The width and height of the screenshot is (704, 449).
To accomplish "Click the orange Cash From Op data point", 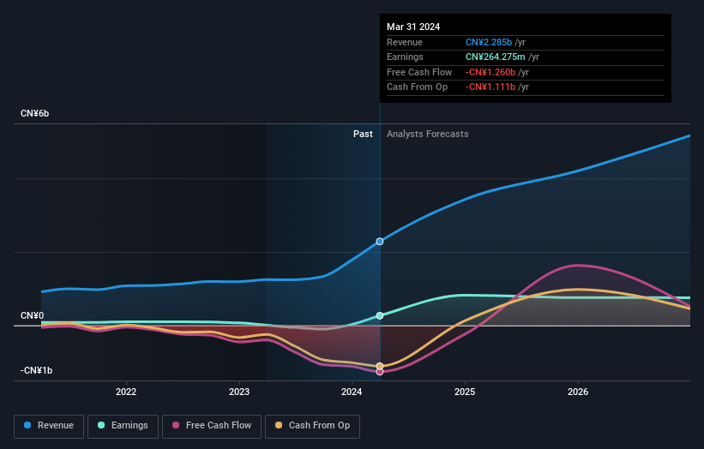I will [380, 366].
